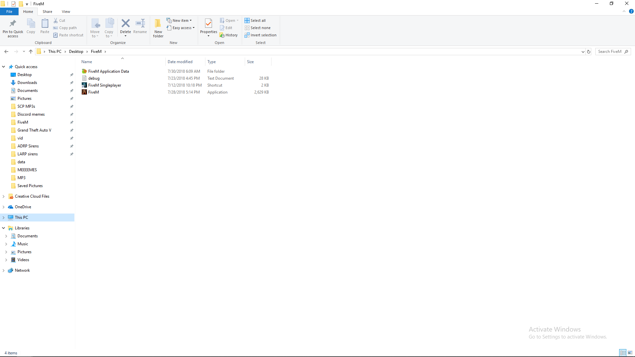Click Select none
The image size is (635, 357).
tap(258, 28)
